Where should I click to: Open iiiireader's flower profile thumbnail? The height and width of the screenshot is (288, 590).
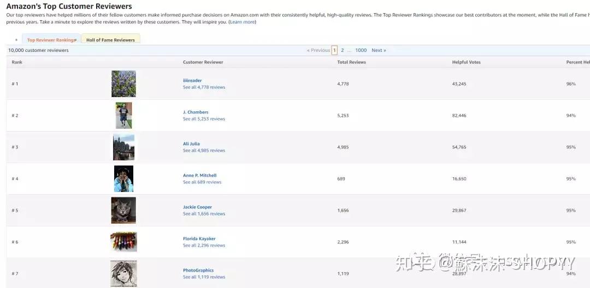[124, 84]
